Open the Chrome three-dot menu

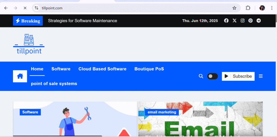[272, 8]
